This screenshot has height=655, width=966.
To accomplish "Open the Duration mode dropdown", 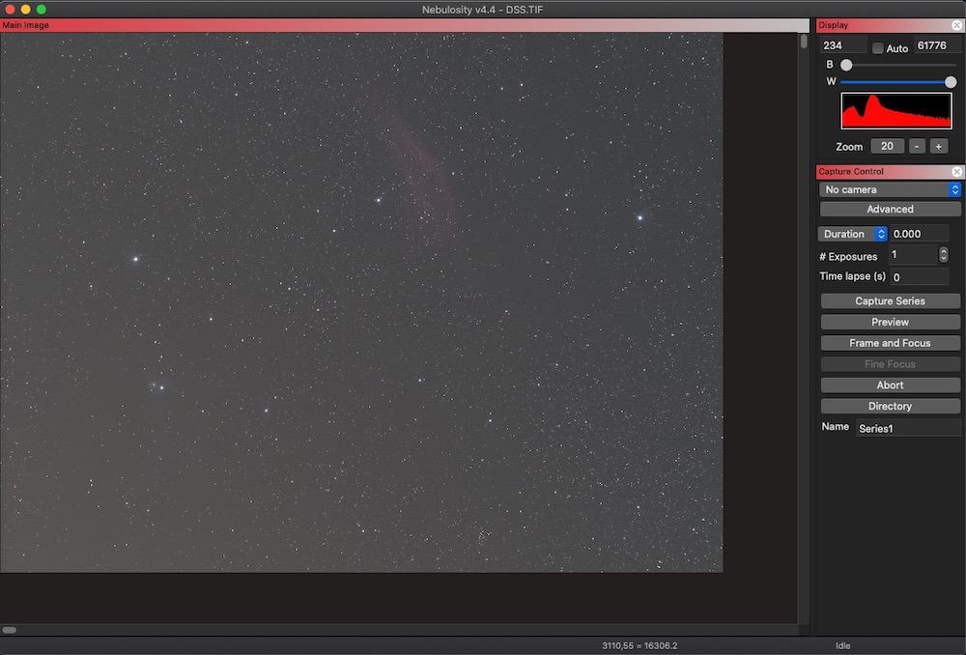I will [852, 234].
